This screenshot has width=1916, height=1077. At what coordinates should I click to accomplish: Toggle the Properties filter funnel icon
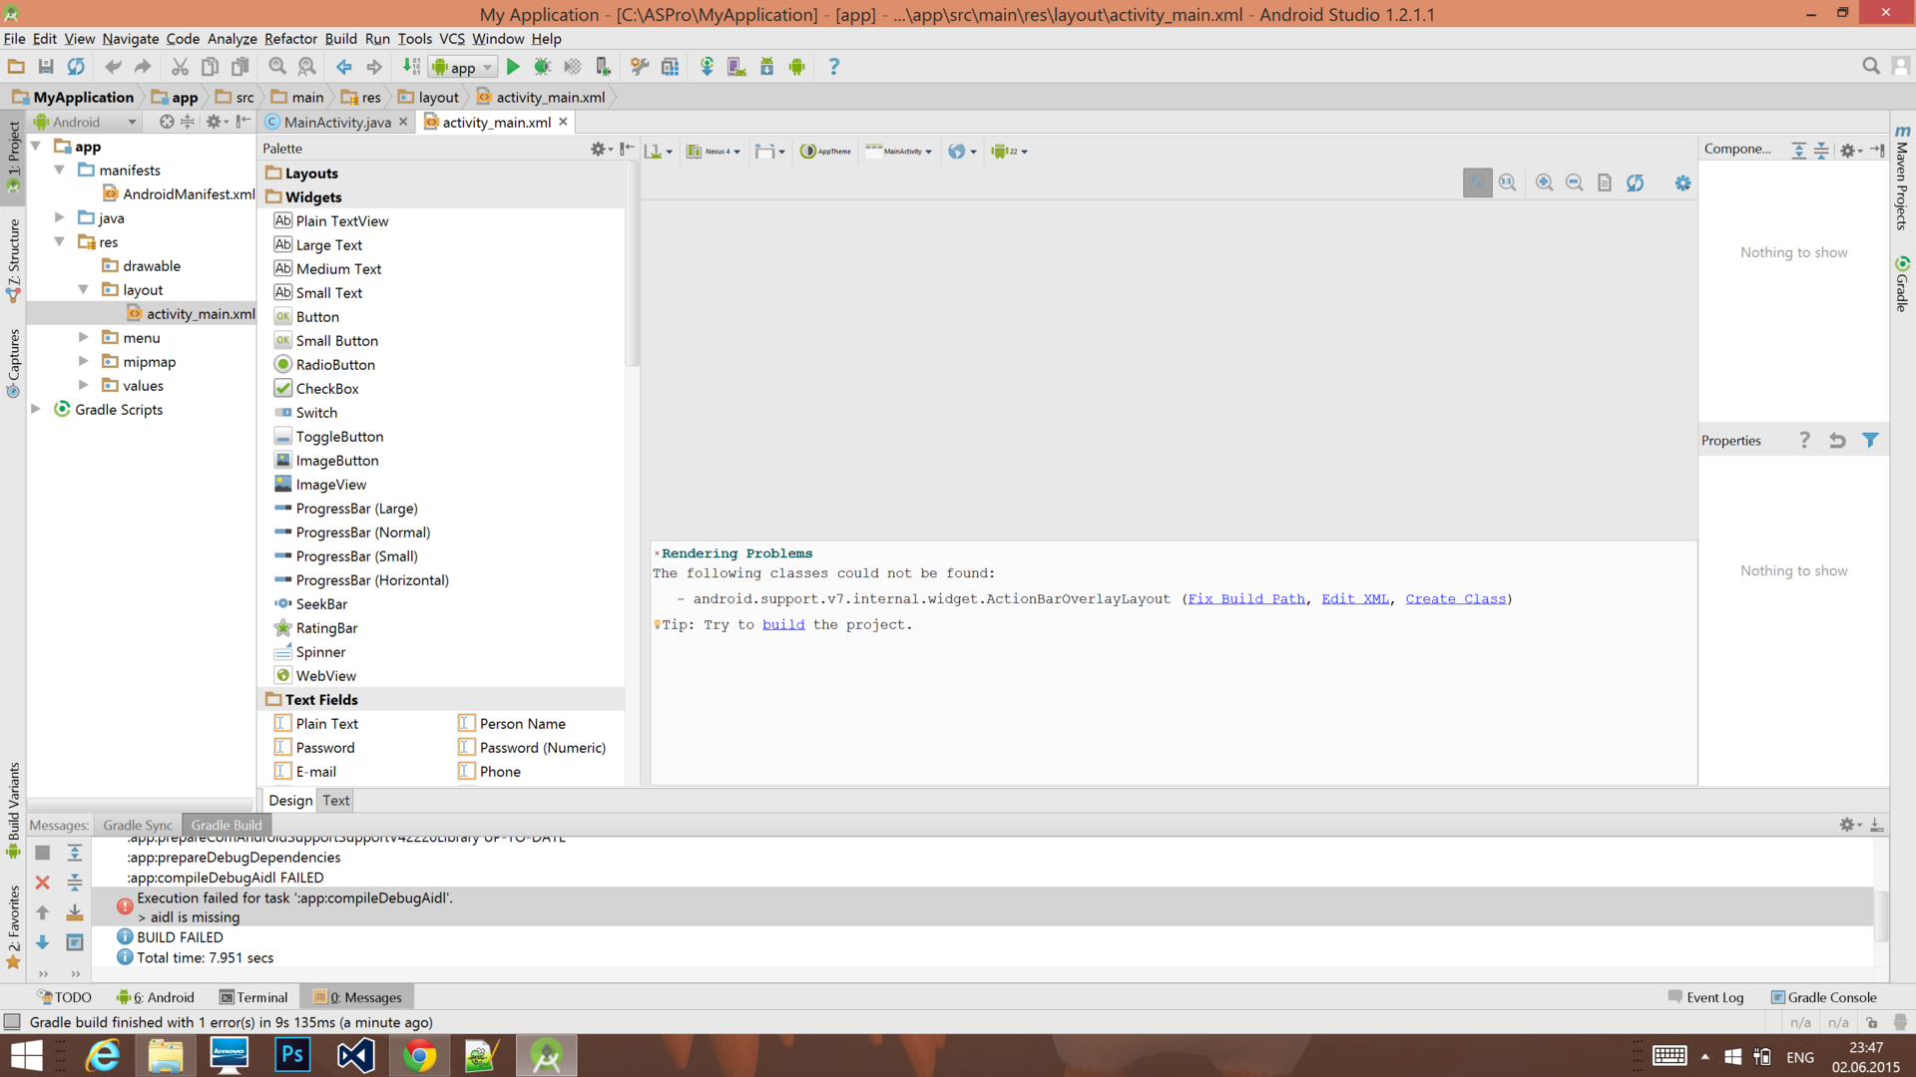click(1870, 440)
